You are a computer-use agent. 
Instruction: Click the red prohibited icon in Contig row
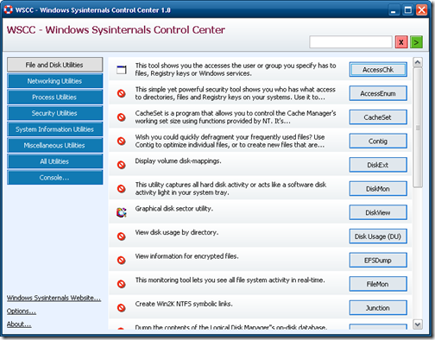(x=122, y=142)
